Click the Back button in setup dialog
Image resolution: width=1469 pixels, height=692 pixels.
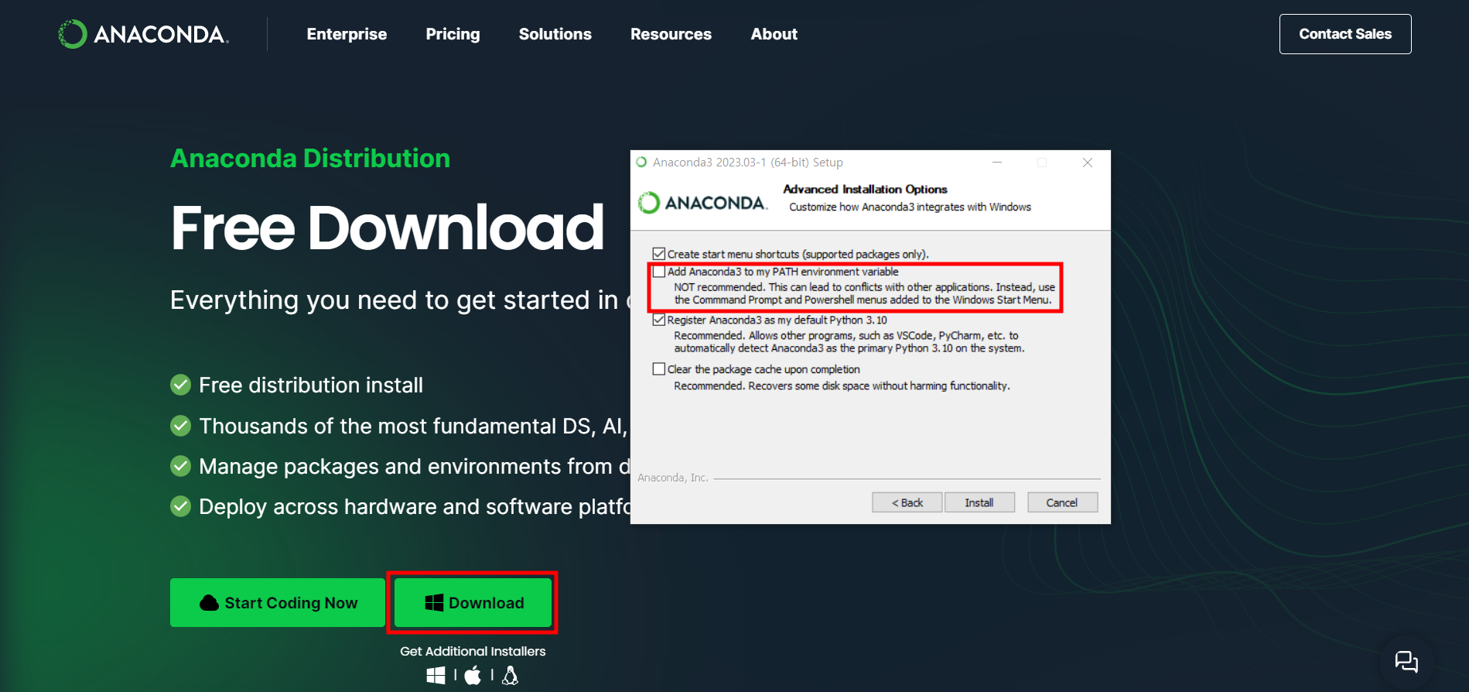[907, 502]
